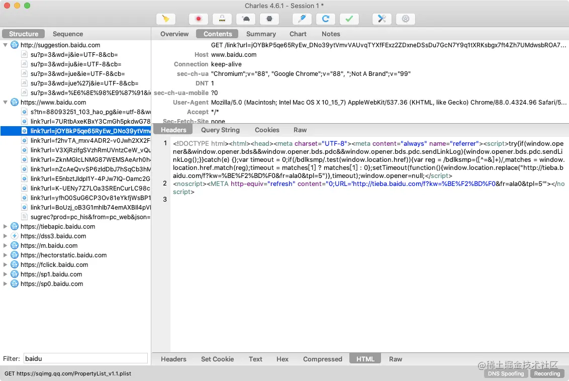Expand the tiebapic.baidu.com host
The image size is (569, 381).
click(5, 226)
